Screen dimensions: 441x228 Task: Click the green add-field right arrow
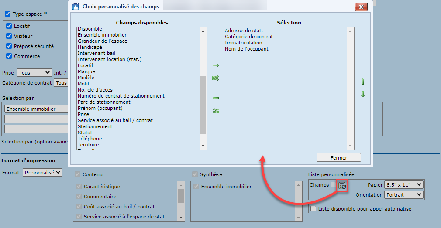pos(215,65)
